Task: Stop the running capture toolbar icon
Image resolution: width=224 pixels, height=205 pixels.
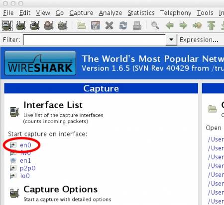Action: (49, 25)
